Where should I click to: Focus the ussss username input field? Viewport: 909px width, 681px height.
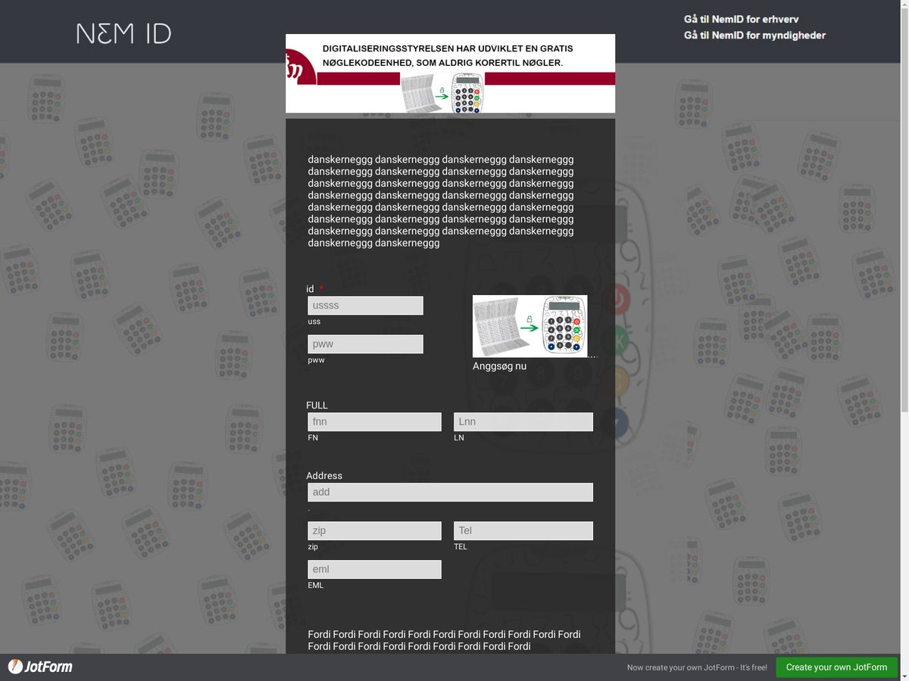pos(365,306)
